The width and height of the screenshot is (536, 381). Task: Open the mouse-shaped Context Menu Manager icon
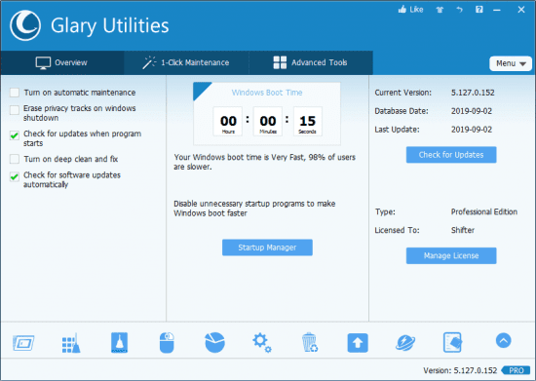tap(167, 343)
